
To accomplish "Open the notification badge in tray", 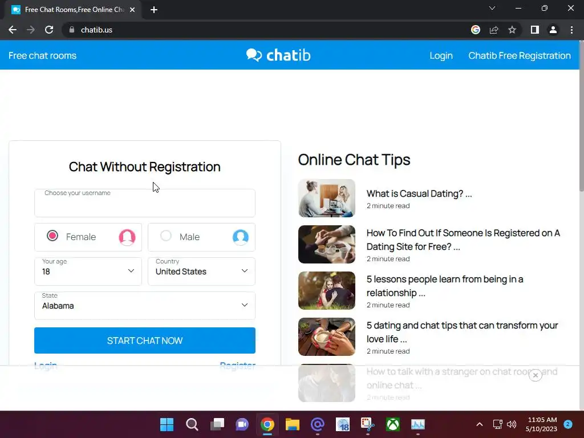I will click(x=568, y=424).
